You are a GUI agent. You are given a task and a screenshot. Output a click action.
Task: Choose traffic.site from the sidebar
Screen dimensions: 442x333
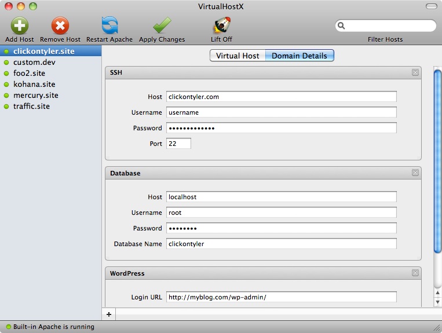(x=31, y=106)
